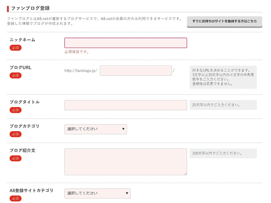Open the ブログカテゴリ dropdown
Image resolution: width=271 pixels, height=203 pixels.
96,129
